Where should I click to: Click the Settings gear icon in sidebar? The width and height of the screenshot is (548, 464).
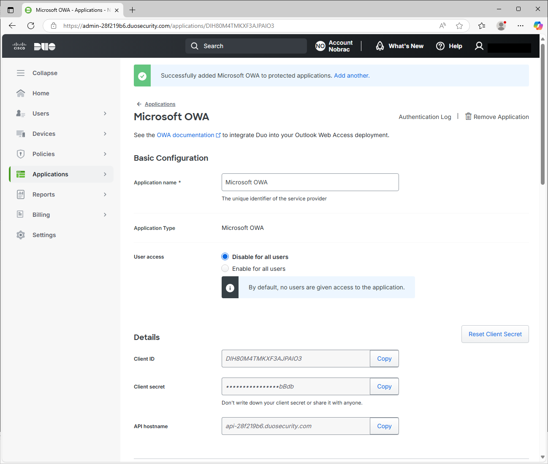point(21,235)
